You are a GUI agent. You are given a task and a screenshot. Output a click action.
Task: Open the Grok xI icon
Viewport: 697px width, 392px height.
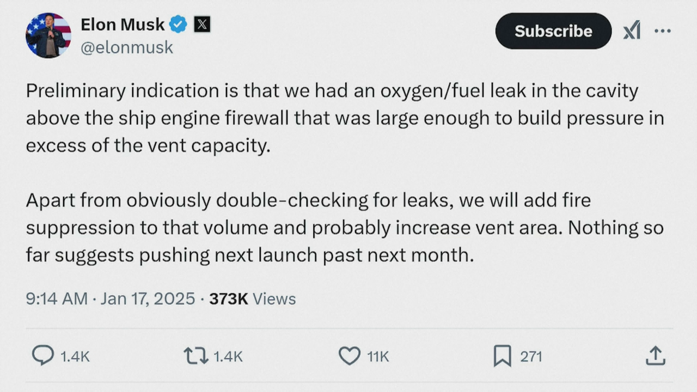pyautogui.click(x=632, y=31)
